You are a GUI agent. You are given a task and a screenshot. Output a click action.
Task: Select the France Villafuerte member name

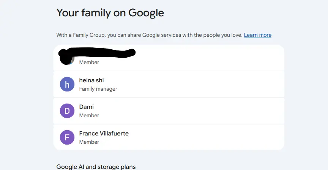click(x=104, y=134)
